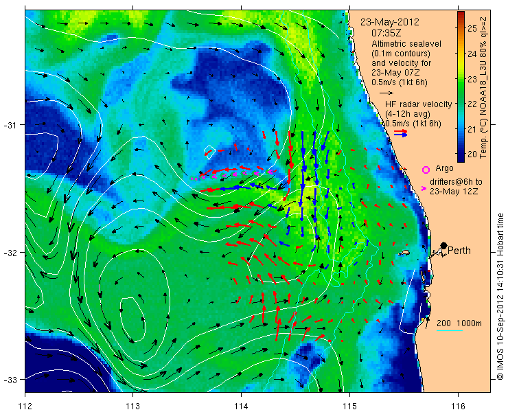Click the latitude axis label -32
508x412 pixels.
coord(10,252)
